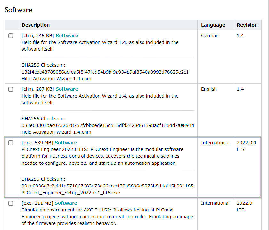Open Software link in chm 207 KB row

67,89
